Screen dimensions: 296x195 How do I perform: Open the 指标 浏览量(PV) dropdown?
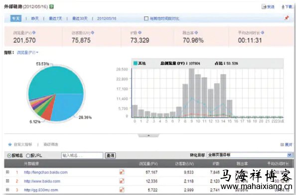click(27, 53)
